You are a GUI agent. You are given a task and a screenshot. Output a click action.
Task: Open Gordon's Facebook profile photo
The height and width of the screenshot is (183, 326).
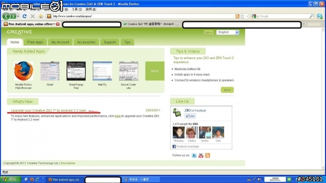pyautogui.click(x=205, y=132)
